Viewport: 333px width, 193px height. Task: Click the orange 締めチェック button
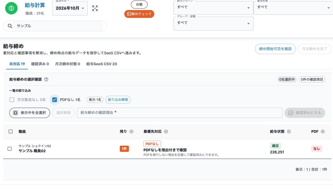tap(139, 14)
